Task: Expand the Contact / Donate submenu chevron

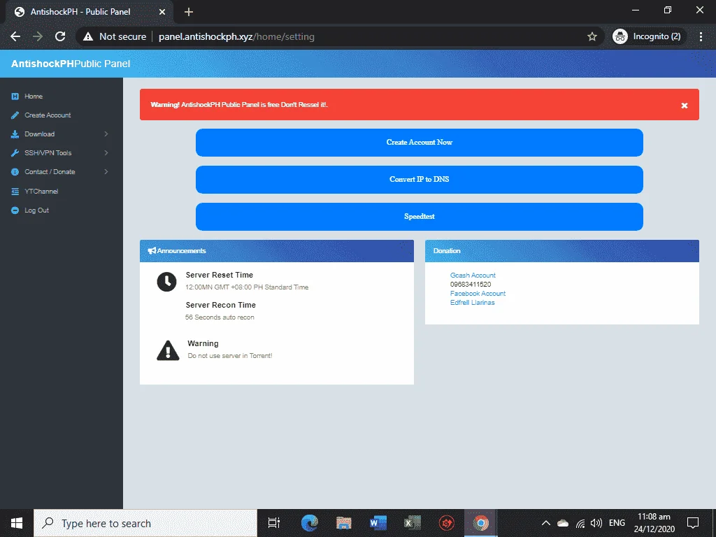Action: pos(106,172)
